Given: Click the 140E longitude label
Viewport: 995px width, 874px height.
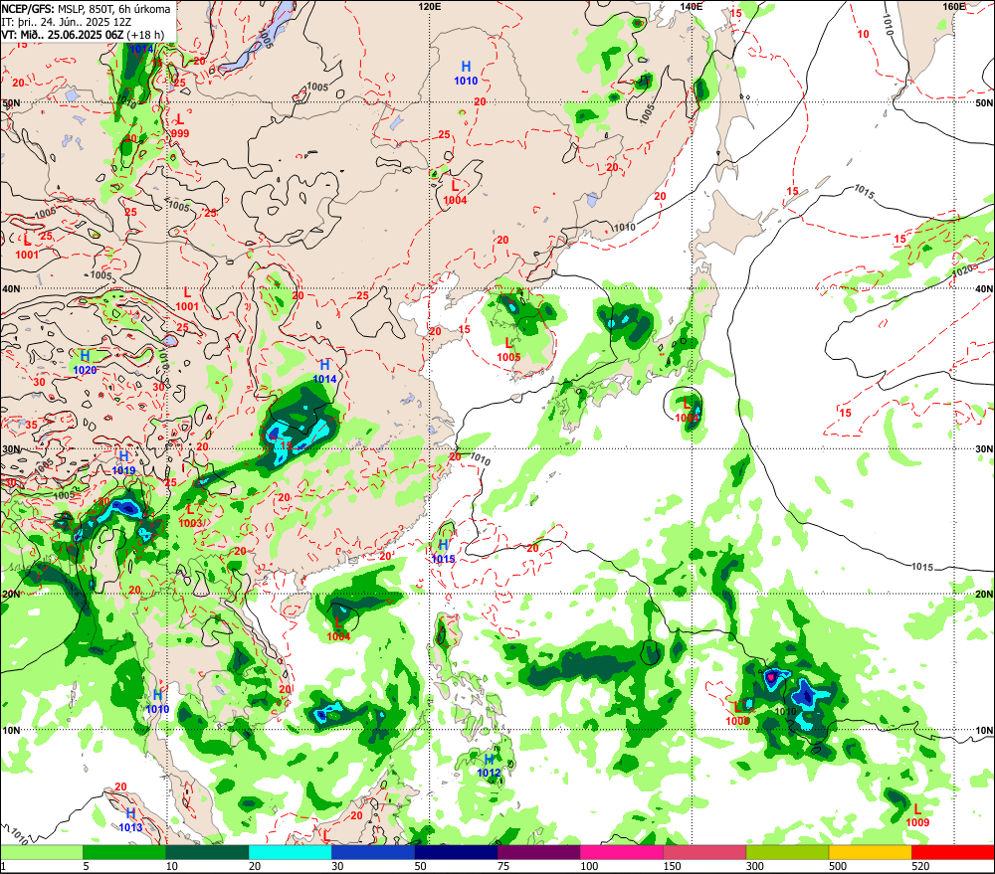Looking at the screenshot, I should [692, 6].
